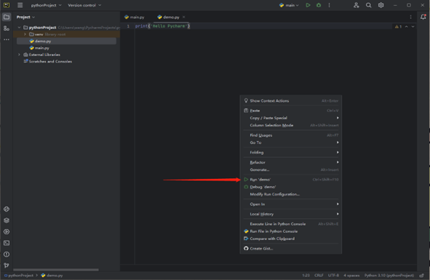Click the warning indicator in editor corner

point(398,27)
